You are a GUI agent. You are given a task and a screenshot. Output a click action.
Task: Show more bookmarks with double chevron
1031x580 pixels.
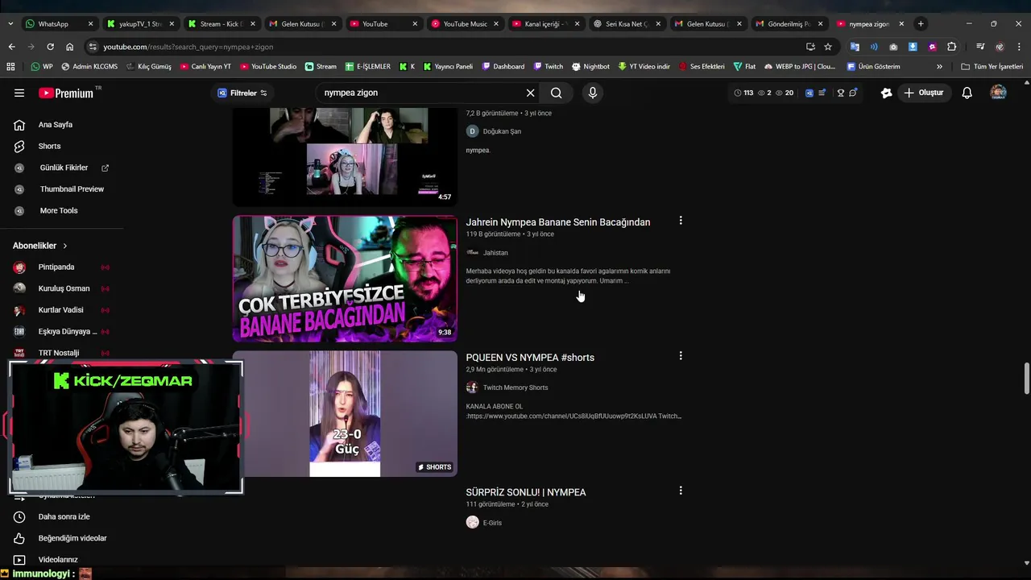[x=939, y=66]
